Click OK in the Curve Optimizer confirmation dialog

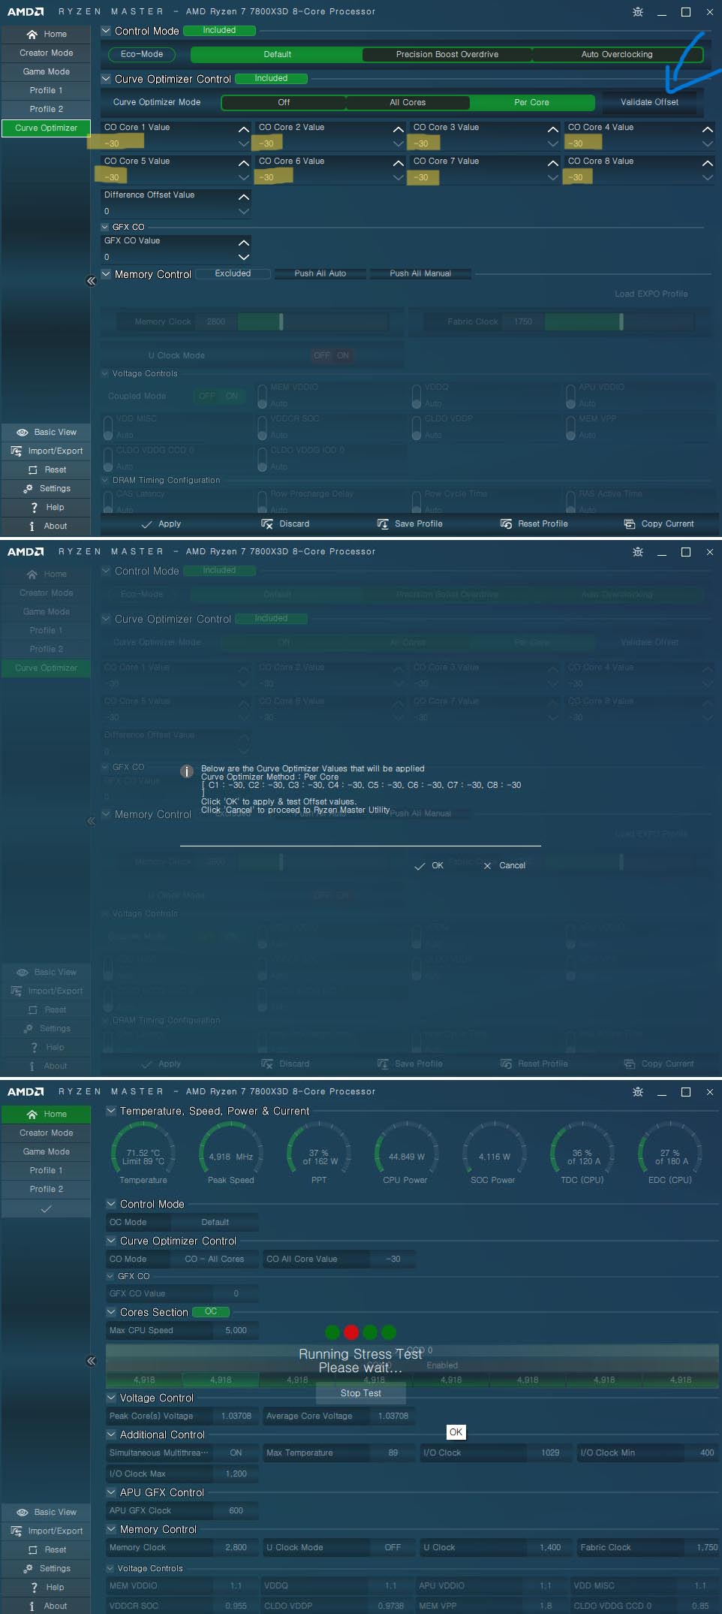(429, 866)
